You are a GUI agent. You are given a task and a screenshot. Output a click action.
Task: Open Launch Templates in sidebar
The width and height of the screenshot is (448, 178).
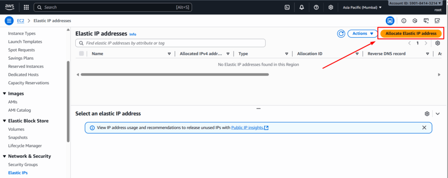point(25,42)
